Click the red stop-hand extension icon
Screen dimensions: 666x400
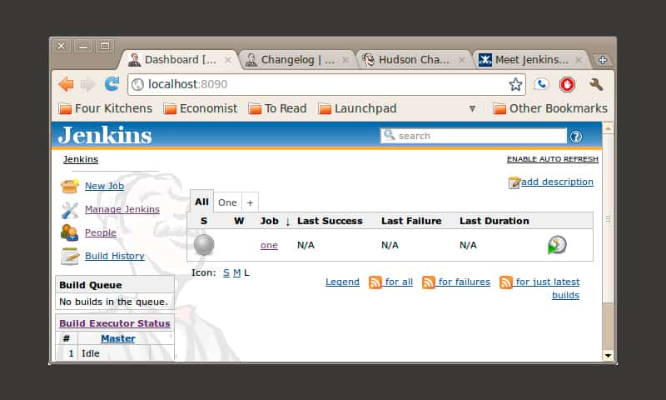pos(567,84)
